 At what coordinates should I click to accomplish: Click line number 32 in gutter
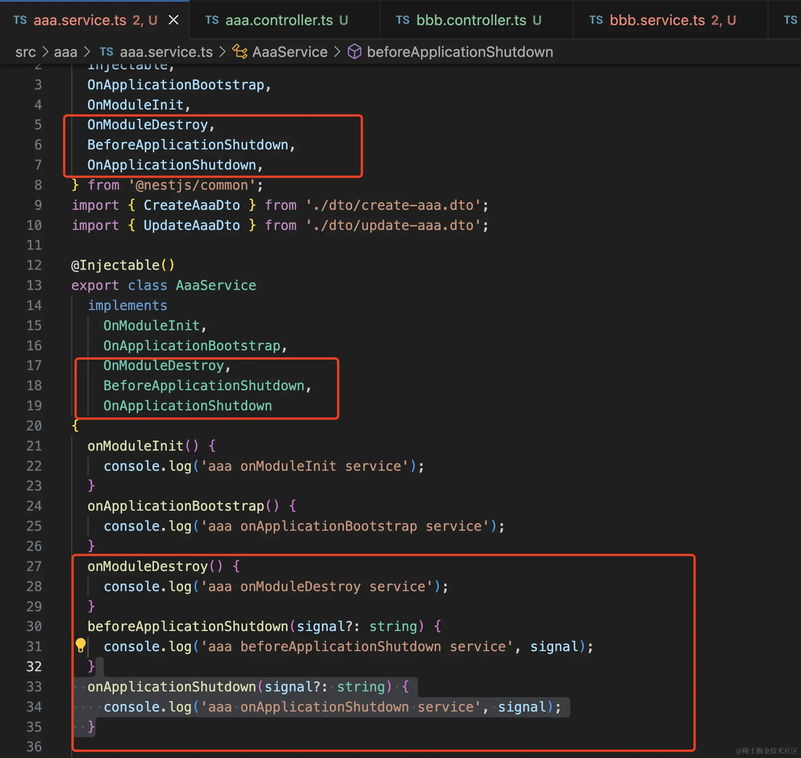pyautogui.click(x=34, y=666)
